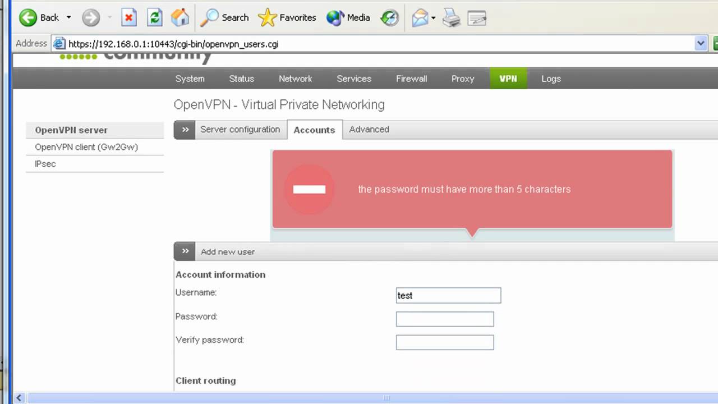Go to the Home page icon

tap(179, 17)
